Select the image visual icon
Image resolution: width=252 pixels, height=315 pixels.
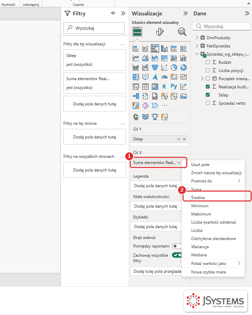coord(184,96)
